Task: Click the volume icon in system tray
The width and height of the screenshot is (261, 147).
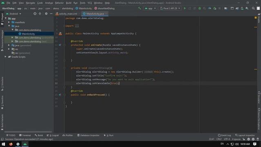Action: 237,144
